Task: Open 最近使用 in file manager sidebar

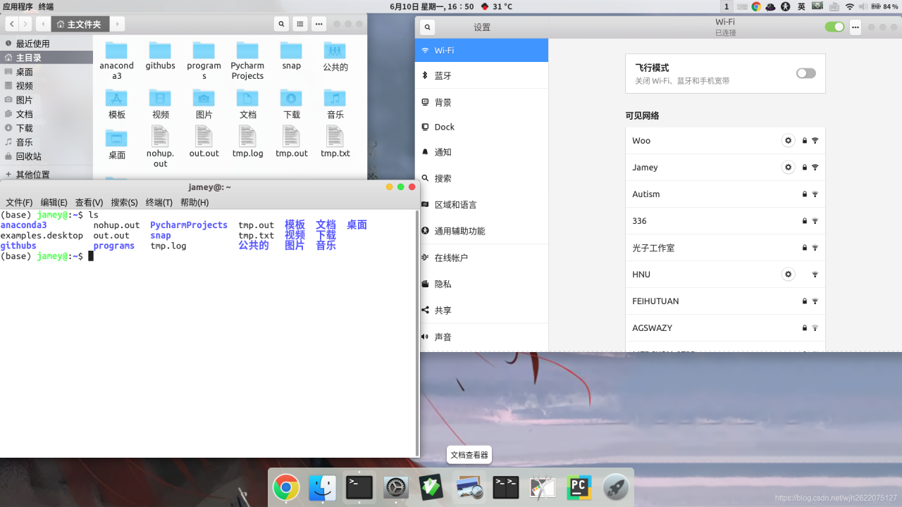Action: click(47, 44)
